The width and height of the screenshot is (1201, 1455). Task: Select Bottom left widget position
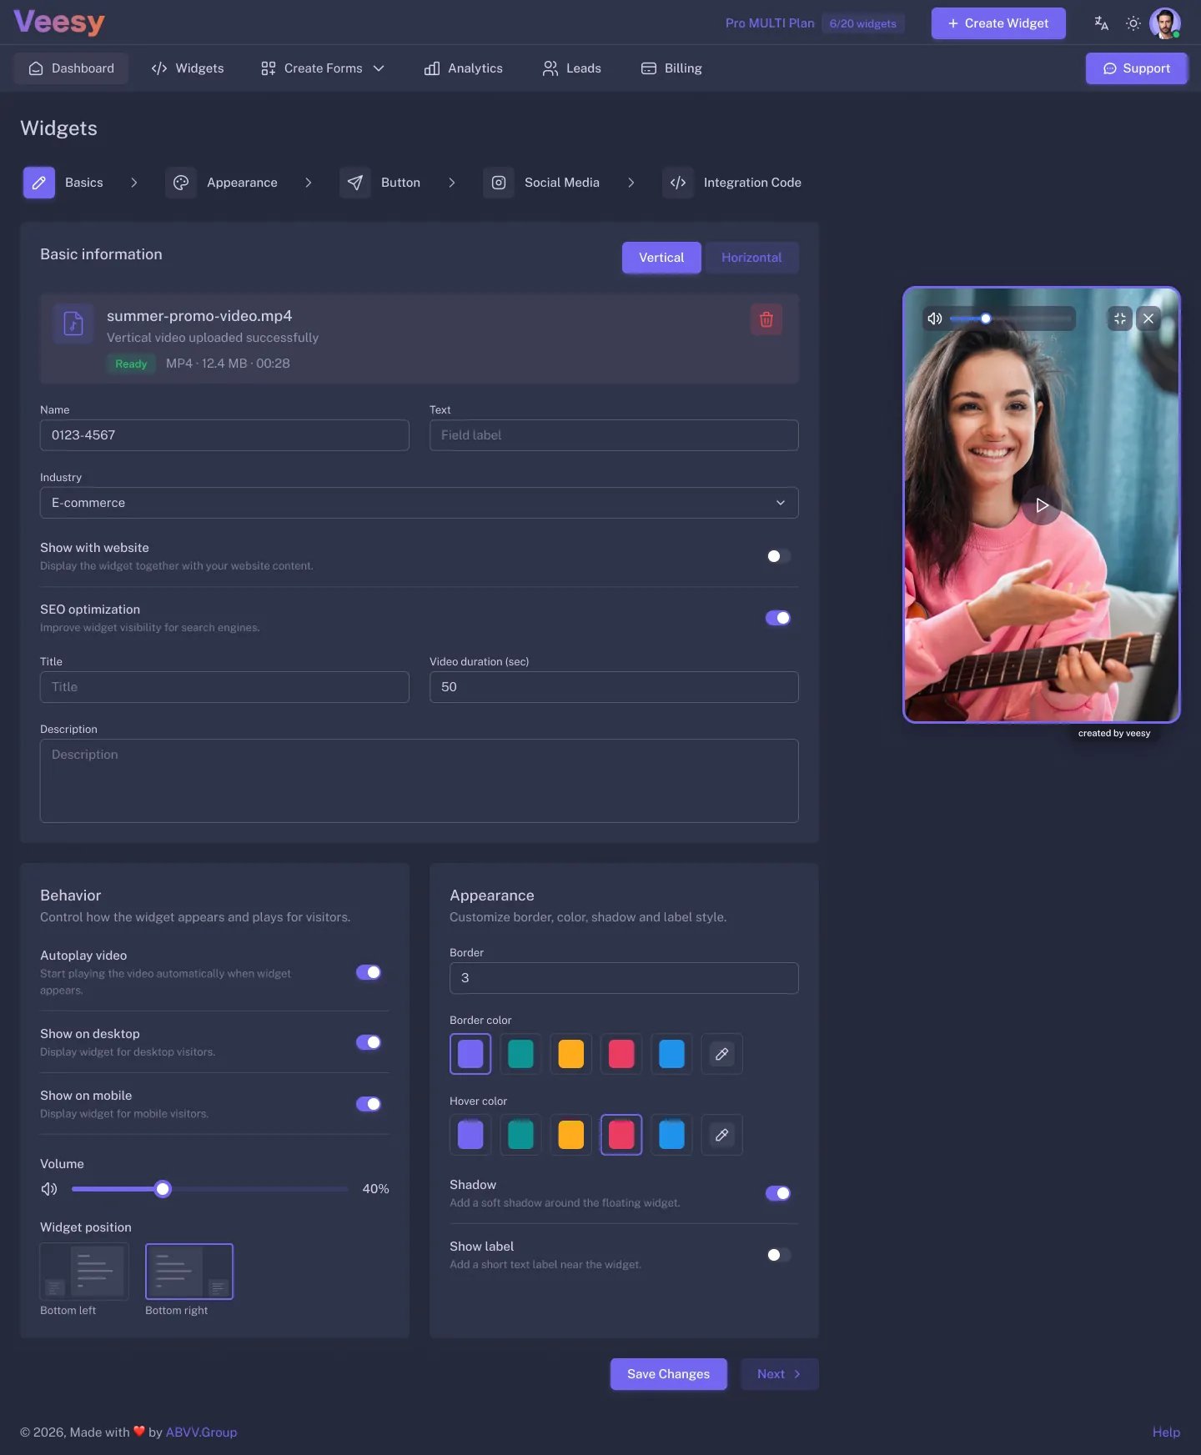tap(84, 1272)
